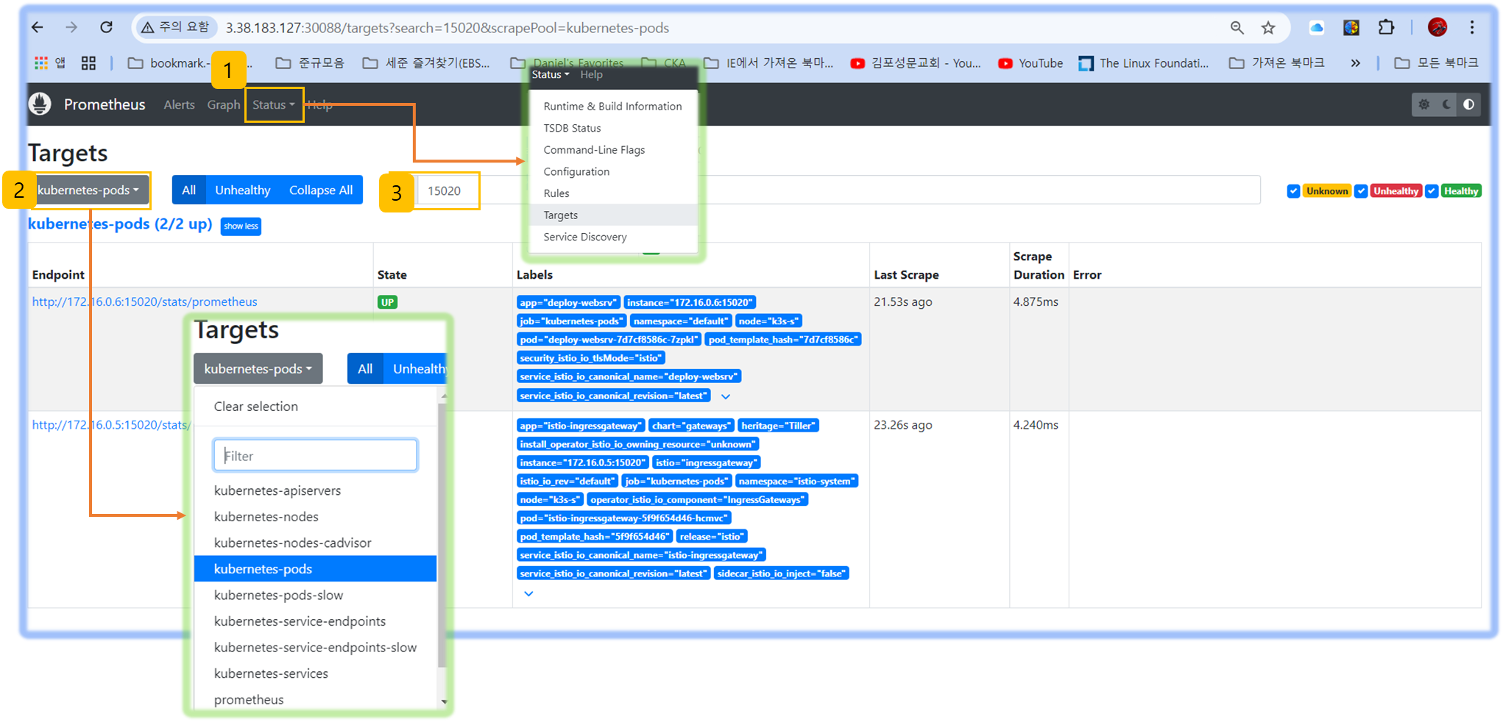
Task: Collapse the kubernetes-pods (2/2 up) heading
Action: click(120, 224)
